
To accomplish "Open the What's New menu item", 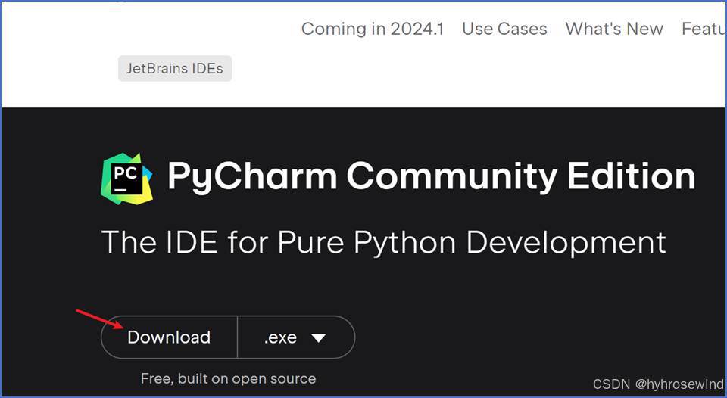I will click(x=614, y=29).
